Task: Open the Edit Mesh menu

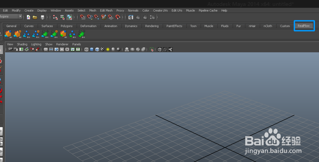Action: pyautogui.click(x=106, y=11)
